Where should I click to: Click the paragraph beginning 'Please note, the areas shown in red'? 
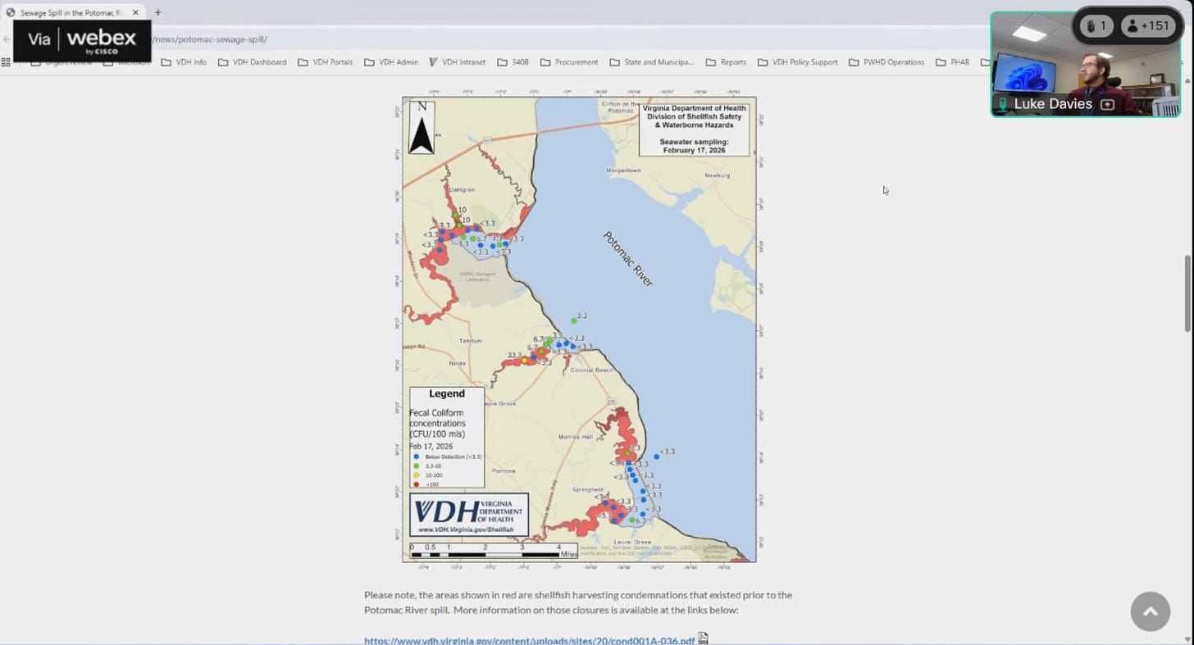click(578, 602)
